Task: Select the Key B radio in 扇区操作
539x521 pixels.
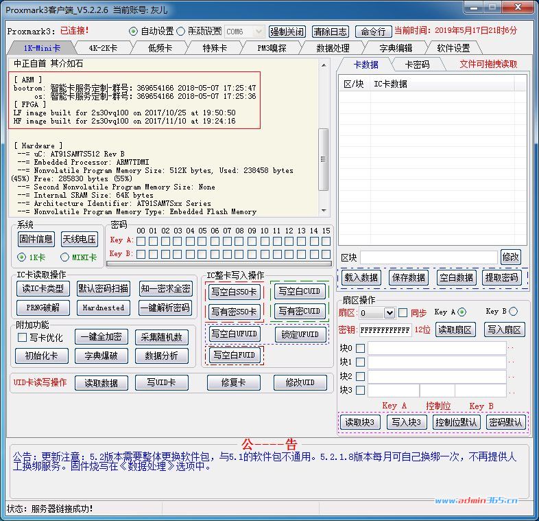Action: point(513,312)
